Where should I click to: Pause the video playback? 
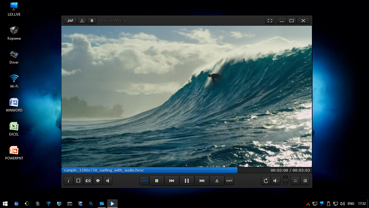coord(187,181)
